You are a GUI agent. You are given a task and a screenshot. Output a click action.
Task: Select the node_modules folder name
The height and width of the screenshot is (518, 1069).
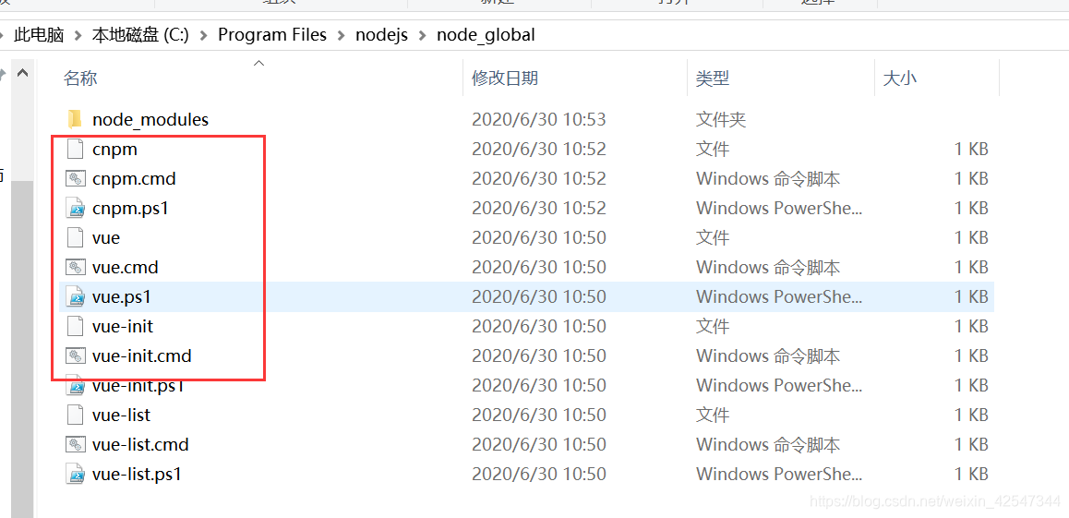pyautogui.click(x=150, y=120)
